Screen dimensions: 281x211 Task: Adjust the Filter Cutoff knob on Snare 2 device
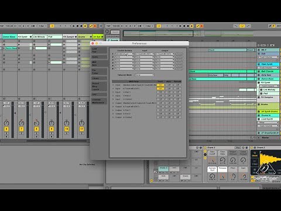pos(212,160)
